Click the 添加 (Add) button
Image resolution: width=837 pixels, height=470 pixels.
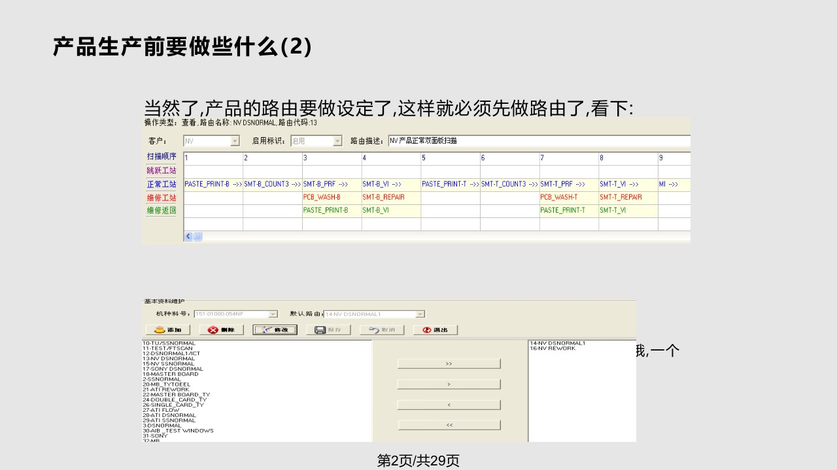click(x=167, y=330)
